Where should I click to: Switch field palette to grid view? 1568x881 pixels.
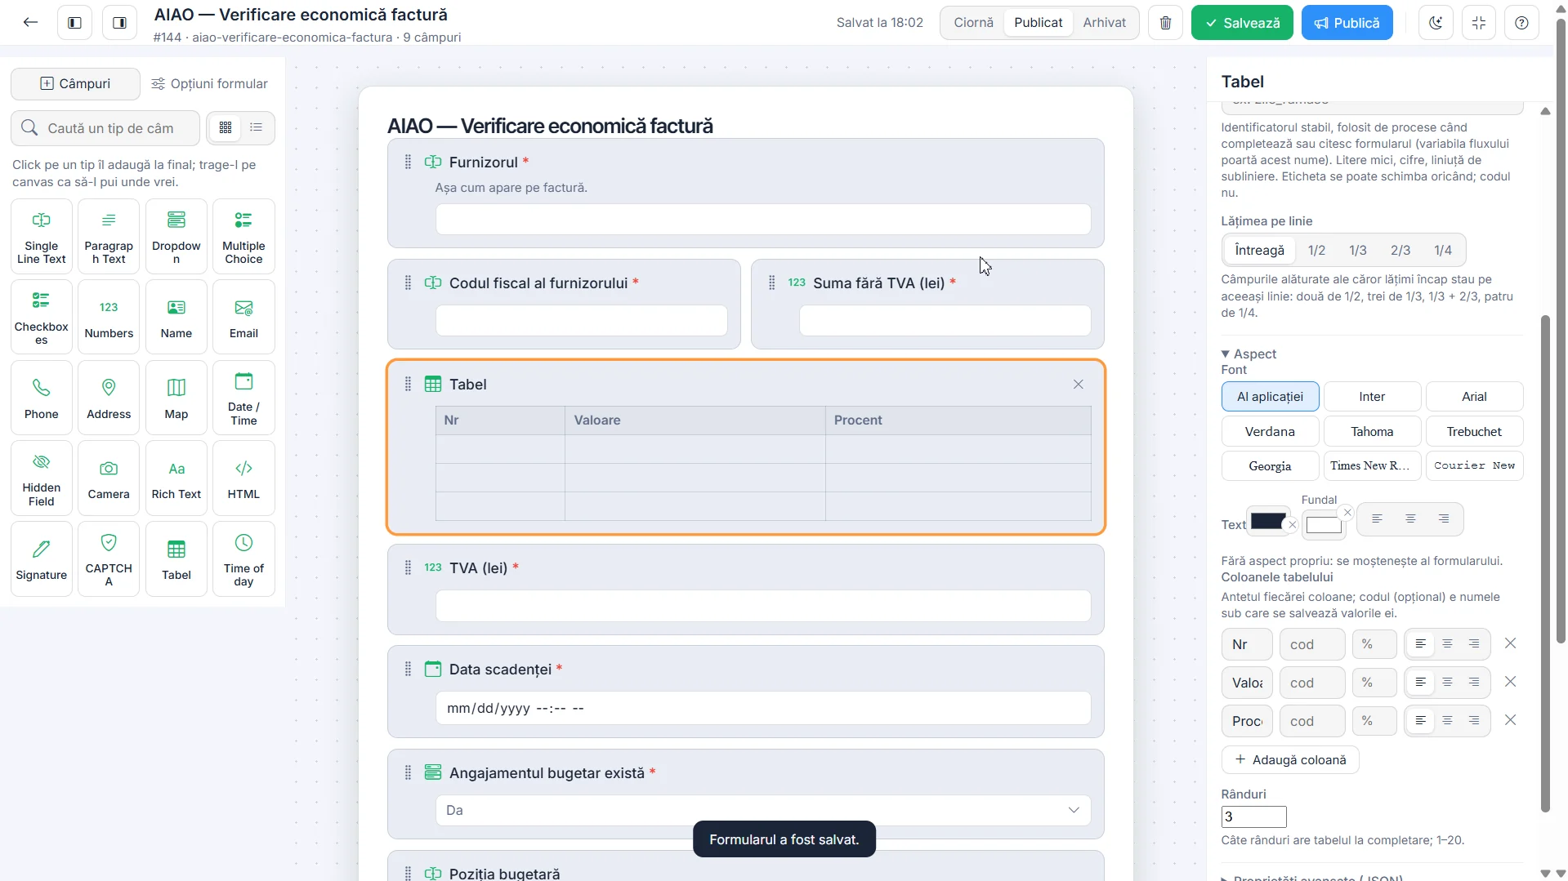(x=226, y=127)
